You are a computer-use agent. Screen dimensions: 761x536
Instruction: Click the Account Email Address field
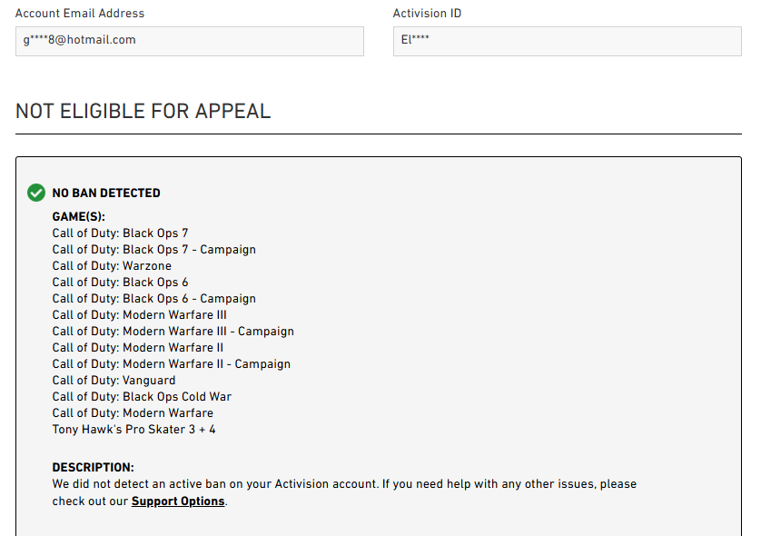189,41
